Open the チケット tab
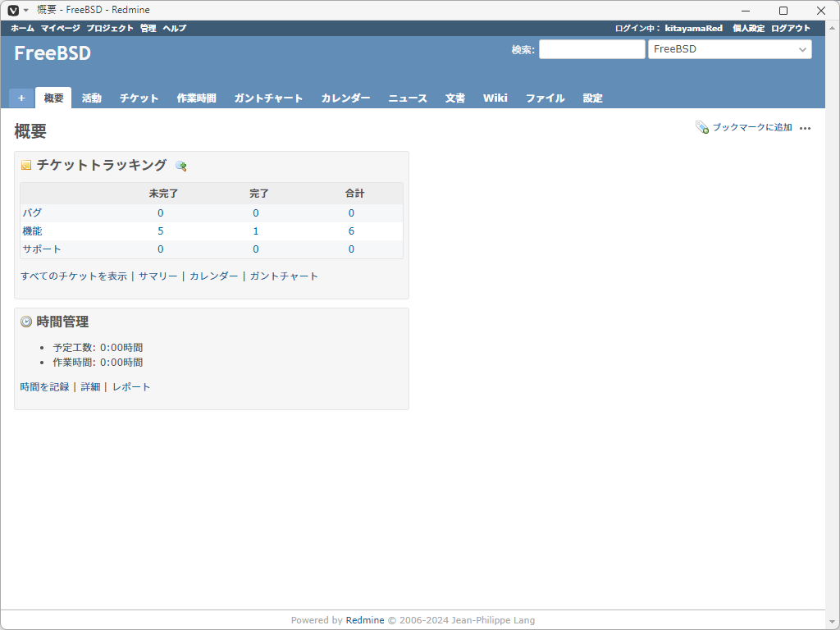840x630 pixels. click(x=139, y=98)
